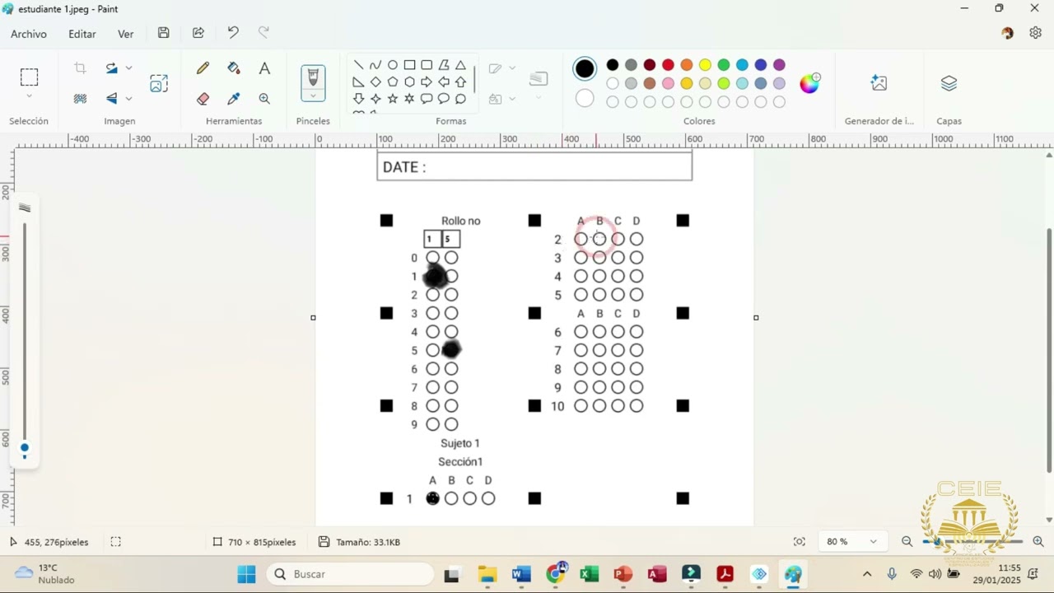Select the Brushes tool icon
This screenshot has width=1054, height=593.
point(313,77)
